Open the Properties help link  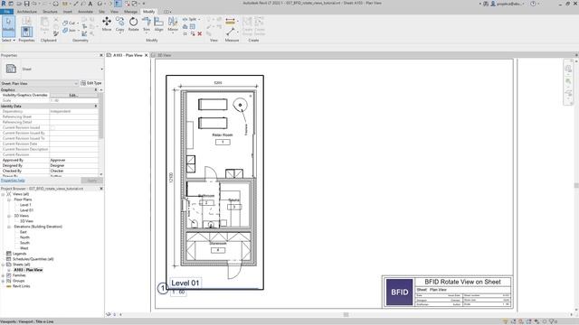tap(13, 181)
